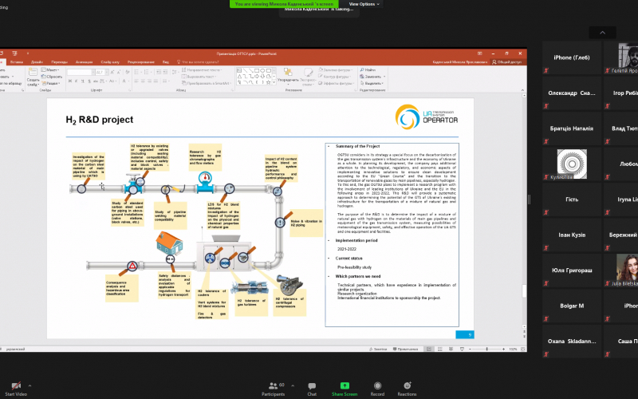Open the Reactions menu icon
The height and width of the screenshot is (399, 638).
[x=407, y=385]
